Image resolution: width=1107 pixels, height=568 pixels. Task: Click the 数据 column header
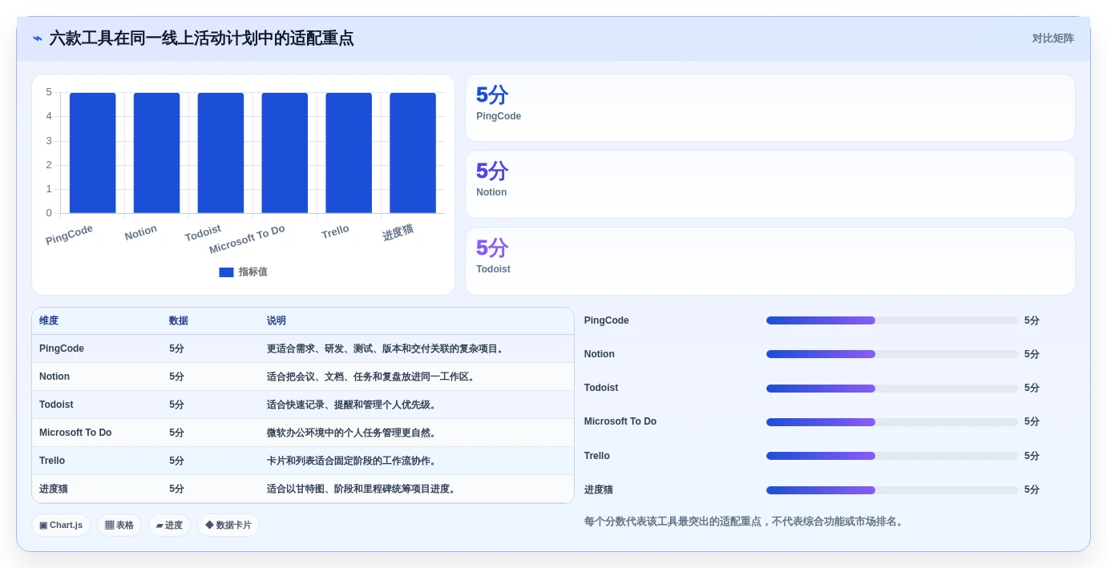(179, 320)
